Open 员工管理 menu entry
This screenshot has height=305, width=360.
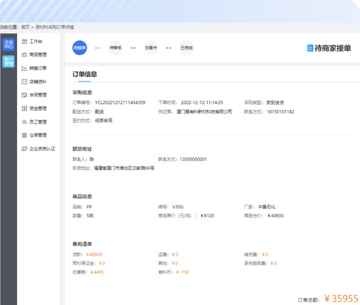coord(38,122)
